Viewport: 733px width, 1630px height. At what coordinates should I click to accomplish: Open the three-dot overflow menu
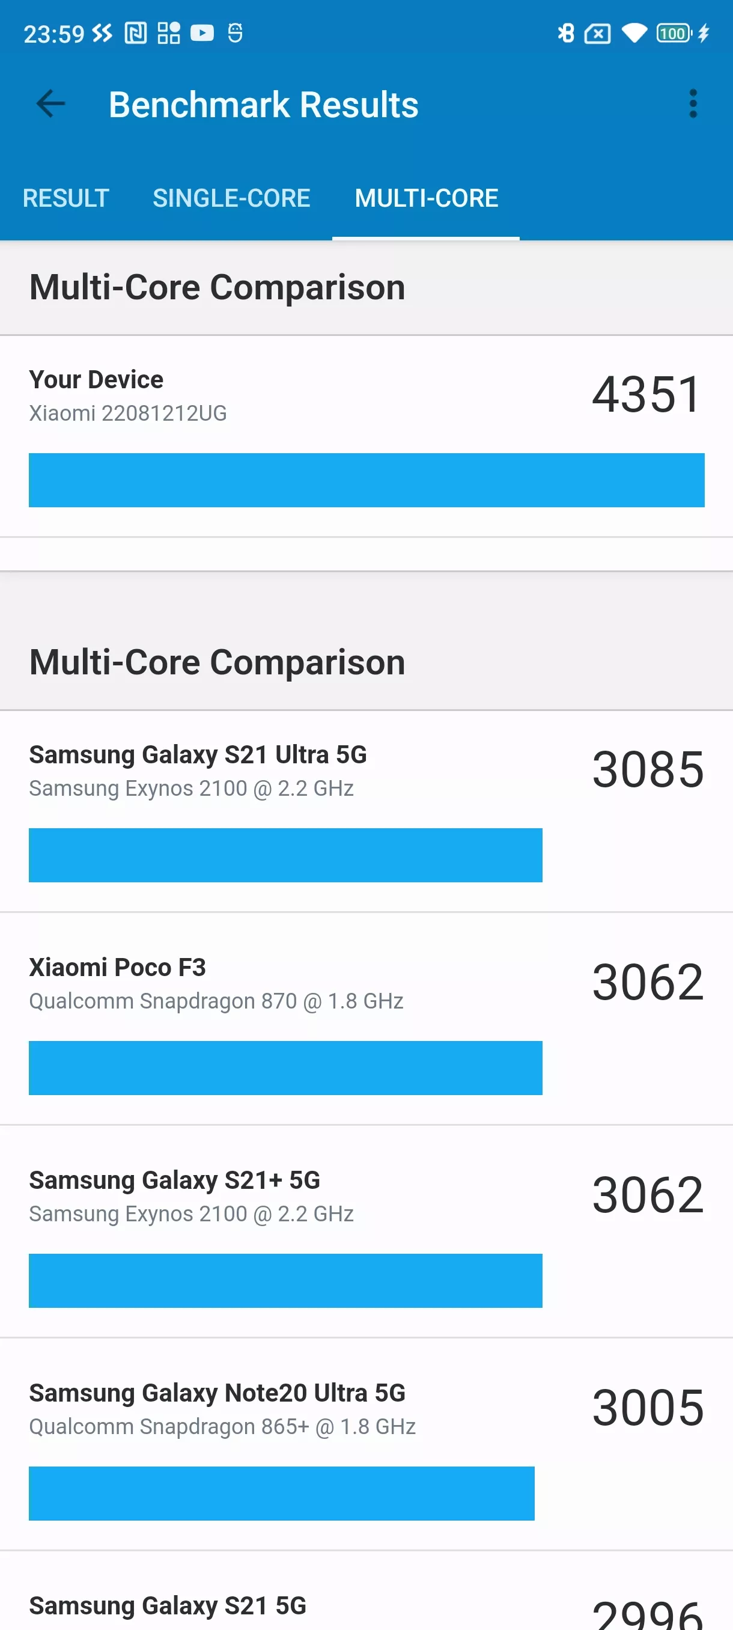(x=693, y=104)
